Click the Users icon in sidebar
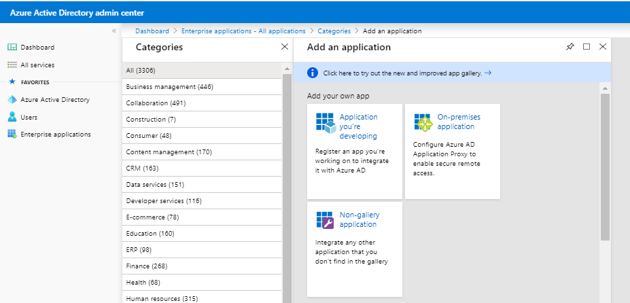Screen dimensions: 630x303 (x=12, y=118)
